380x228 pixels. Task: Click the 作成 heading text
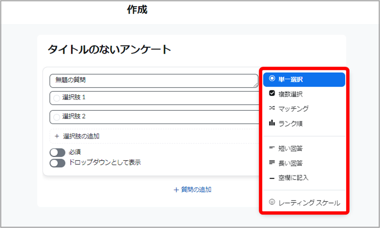click(x=137, y=10)
